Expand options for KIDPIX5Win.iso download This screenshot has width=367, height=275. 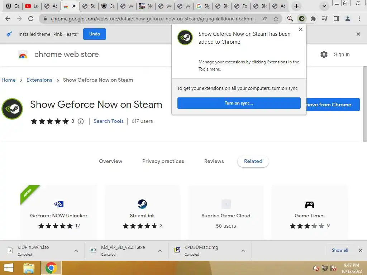pos(76,251)
